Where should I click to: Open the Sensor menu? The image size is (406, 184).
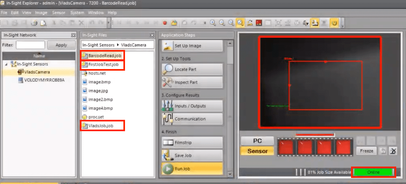pos(59,13)
